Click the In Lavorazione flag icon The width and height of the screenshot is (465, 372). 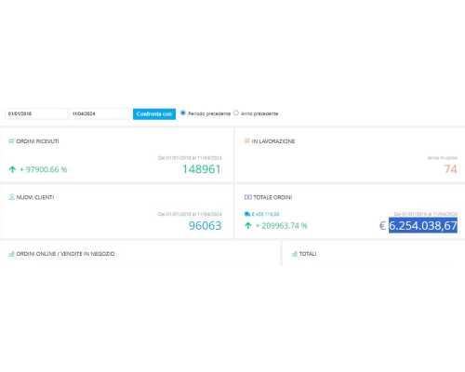247,141
